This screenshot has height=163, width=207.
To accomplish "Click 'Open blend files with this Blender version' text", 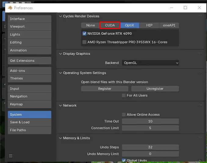I will [x=114, y=82].
